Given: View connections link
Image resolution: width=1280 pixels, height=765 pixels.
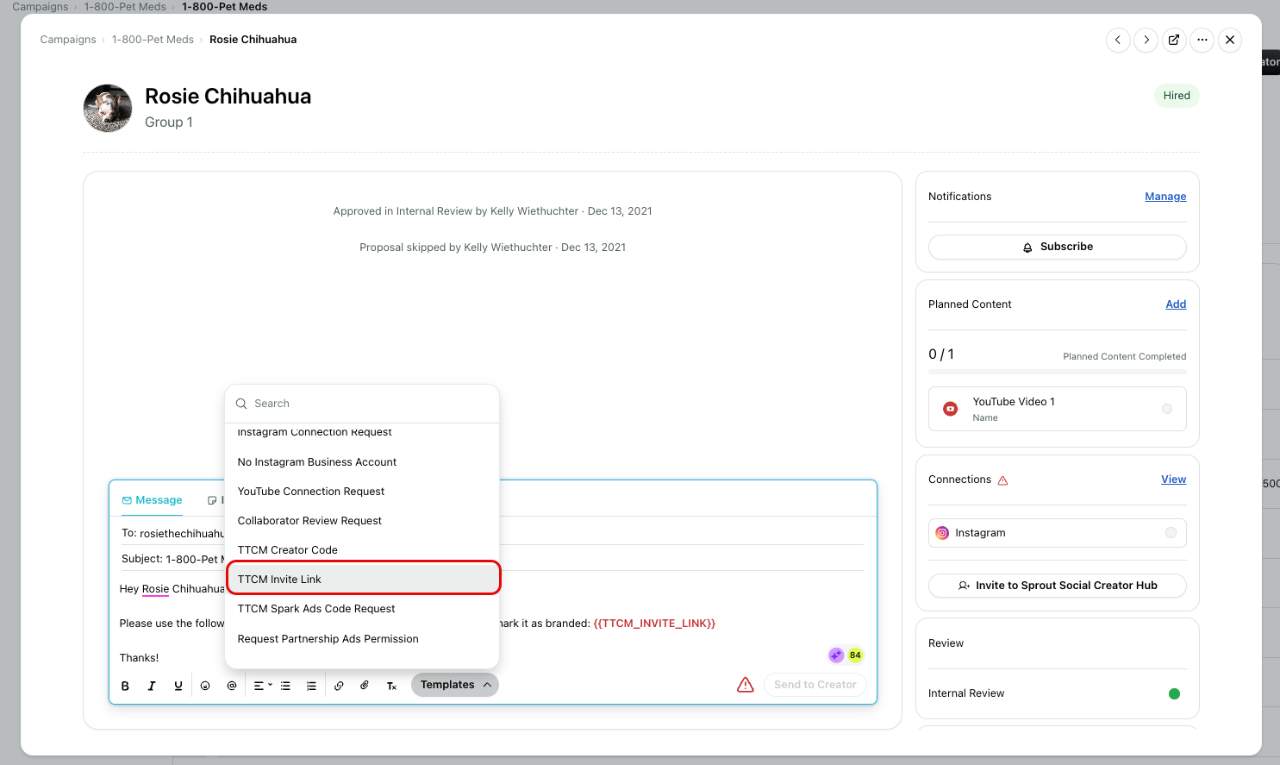Looking at the screenshot, I should point(1174,480).
